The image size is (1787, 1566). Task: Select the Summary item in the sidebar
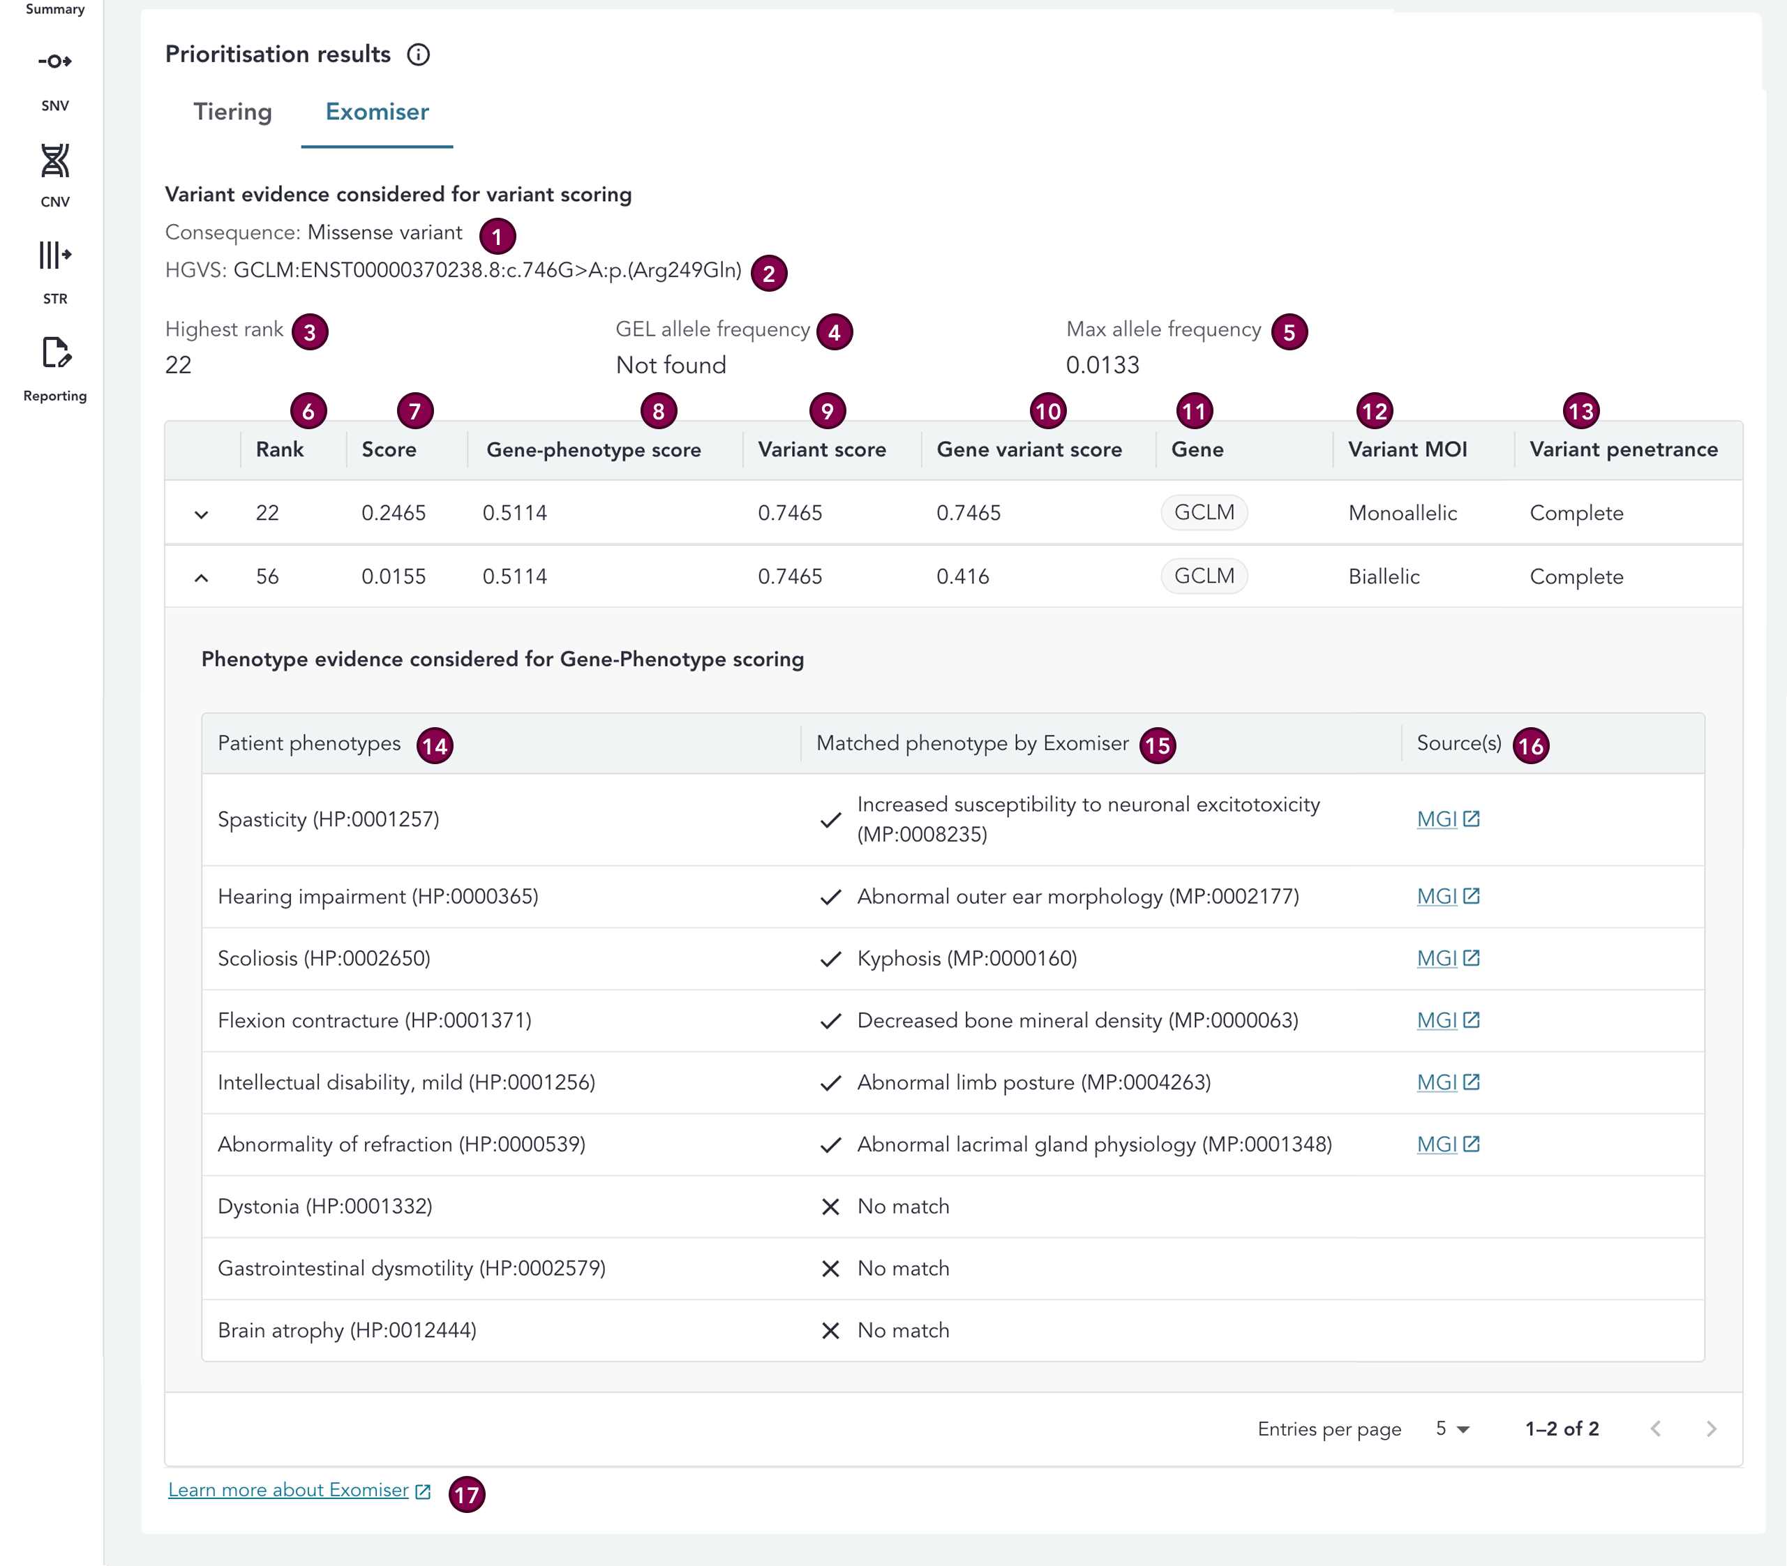pos(54,9)
